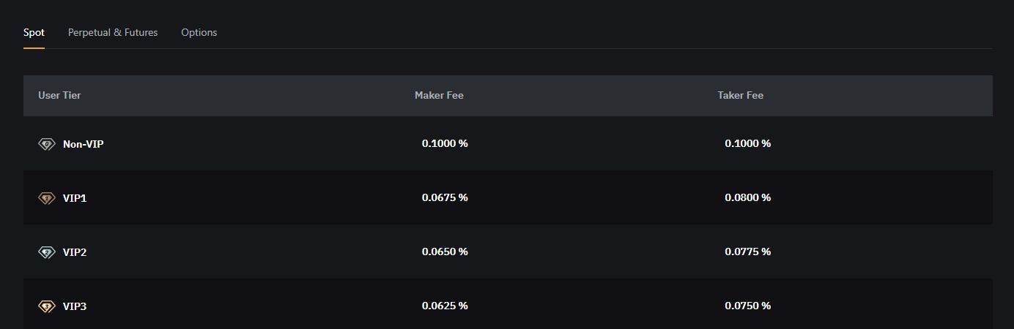Click the Taker Fee column header
Image resolution: width=1014 pixels, height=329 pixels.
[x=741, y=95]
